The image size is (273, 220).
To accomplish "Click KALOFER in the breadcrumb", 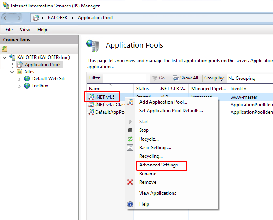I will (x=57, y=18).
